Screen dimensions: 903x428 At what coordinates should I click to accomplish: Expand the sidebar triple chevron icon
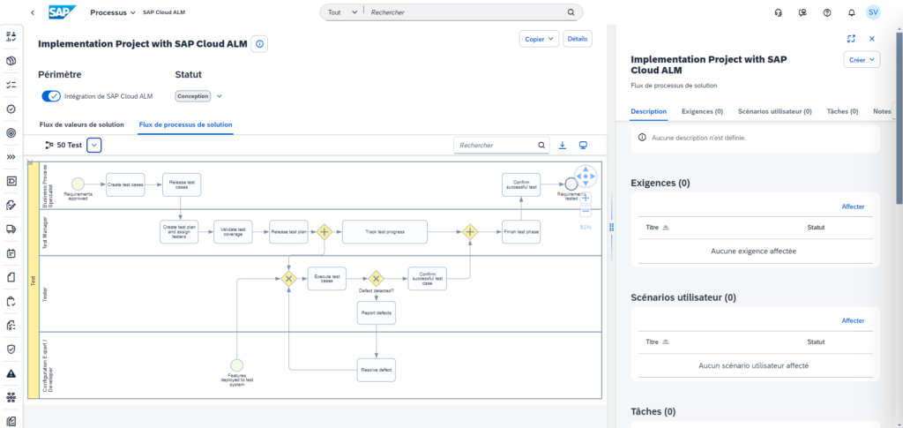pyautogui.click(x=11, y=157)
